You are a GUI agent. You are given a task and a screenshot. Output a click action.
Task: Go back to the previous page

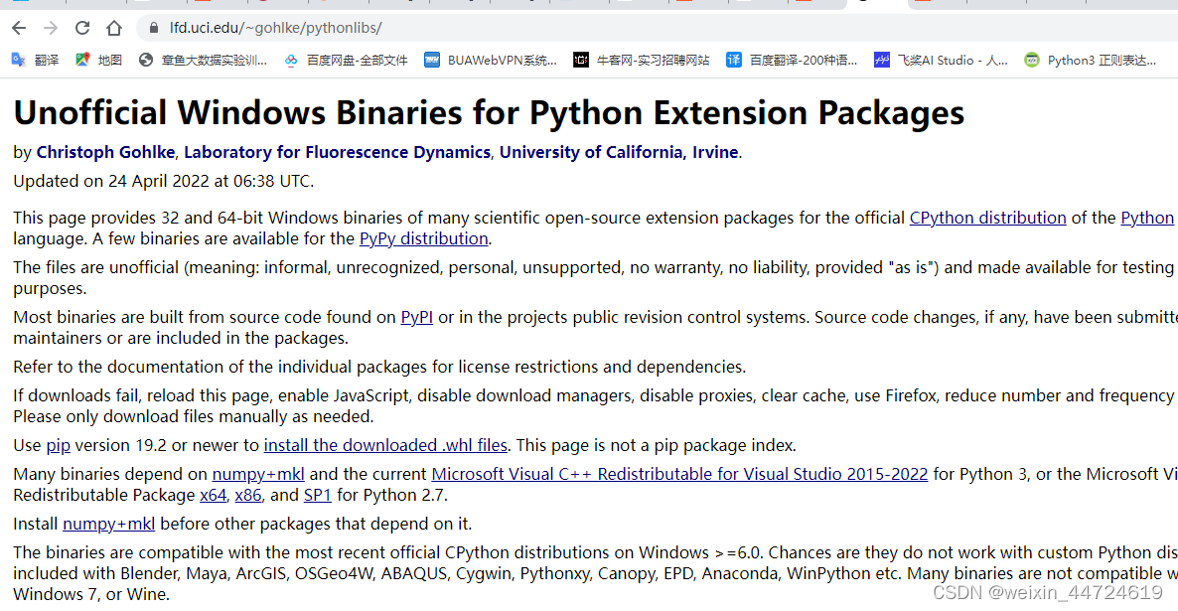point(20,28)
